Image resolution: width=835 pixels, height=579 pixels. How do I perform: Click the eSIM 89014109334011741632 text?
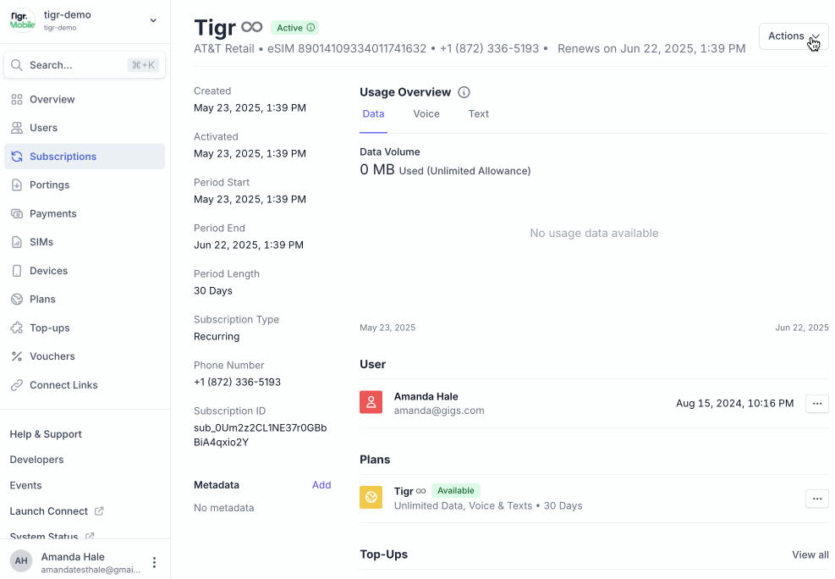tap(347, 49)
